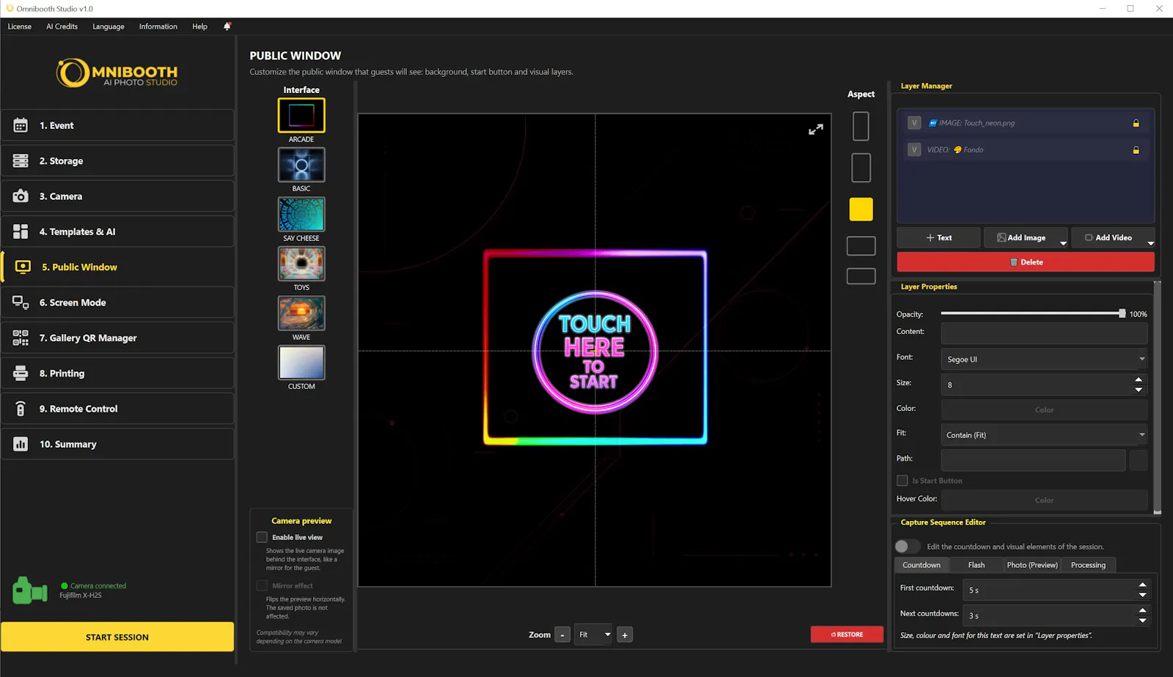This screenshot has width=1173, height=677.
Task: Zoom in with the plus button
Action: click(x=625, y=635)
